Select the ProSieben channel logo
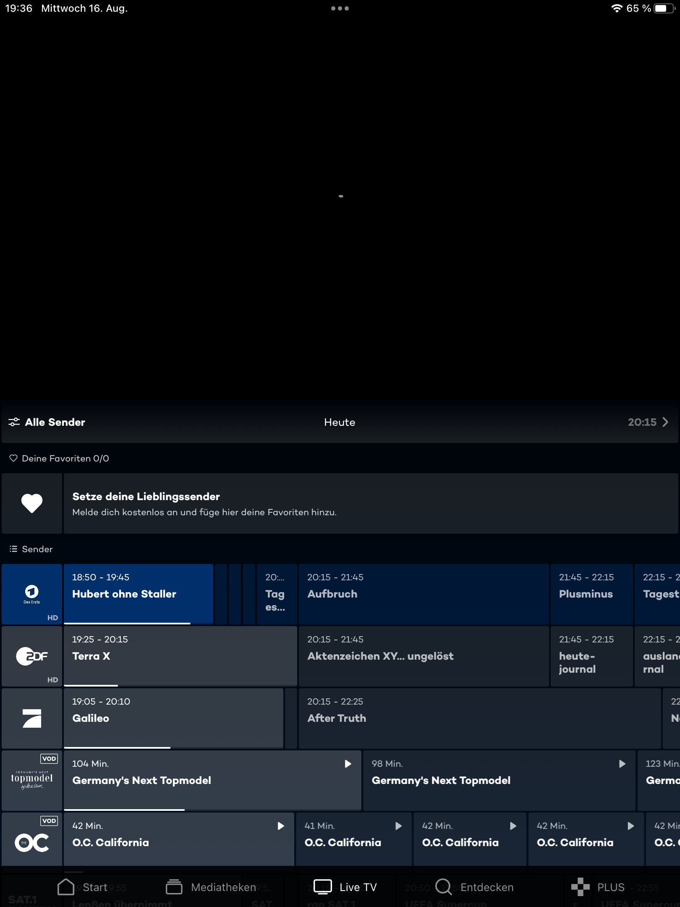 click(32, 718)
